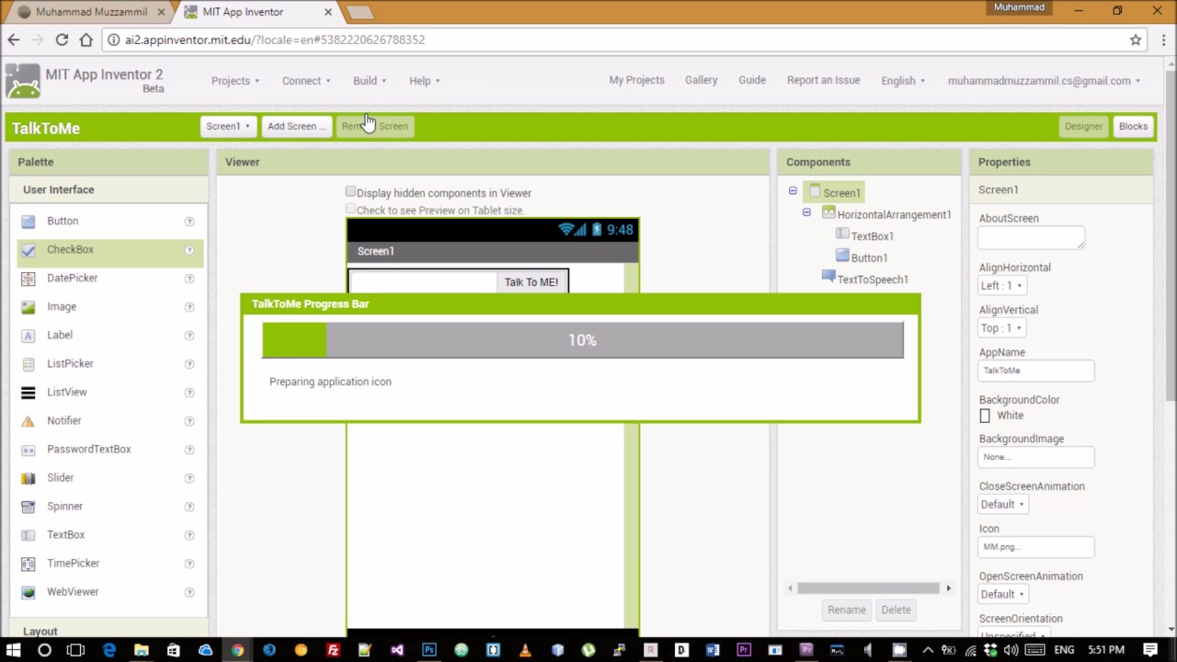Image resolution: width=1177 pixels, height=662 pixels.
Task: Click the White BackgroundColor swatch
Action: coord(985,416)
